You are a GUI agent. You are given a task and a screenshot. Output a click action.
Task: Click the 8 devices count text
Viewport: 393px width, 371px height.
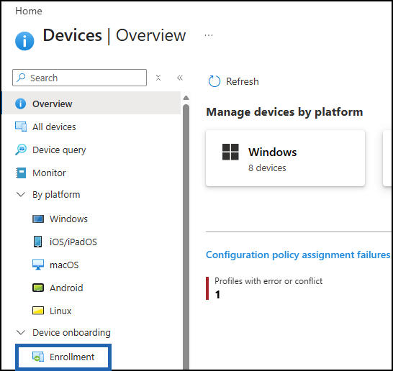pyautogui.click(x=267, y=168)
